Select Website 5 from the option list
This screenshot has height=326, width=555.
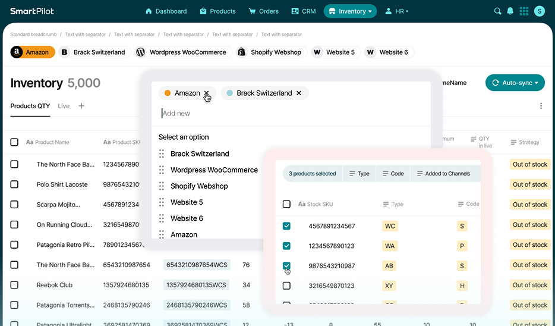[x=187, y=202]
